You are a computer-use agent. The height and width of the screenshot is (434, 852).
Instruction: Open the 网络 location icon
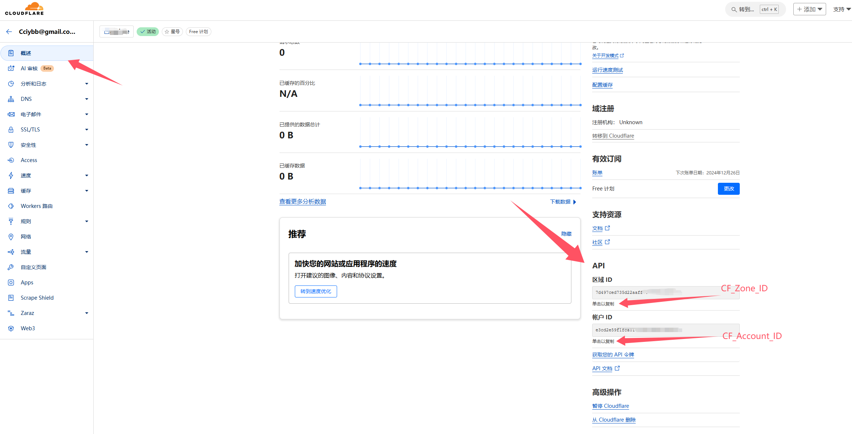point(11,236)
